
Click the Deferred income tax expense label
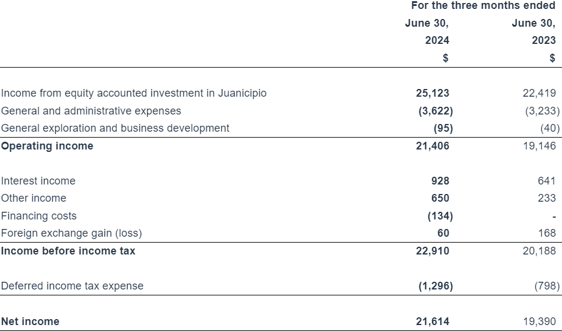(x=72, y=286)
